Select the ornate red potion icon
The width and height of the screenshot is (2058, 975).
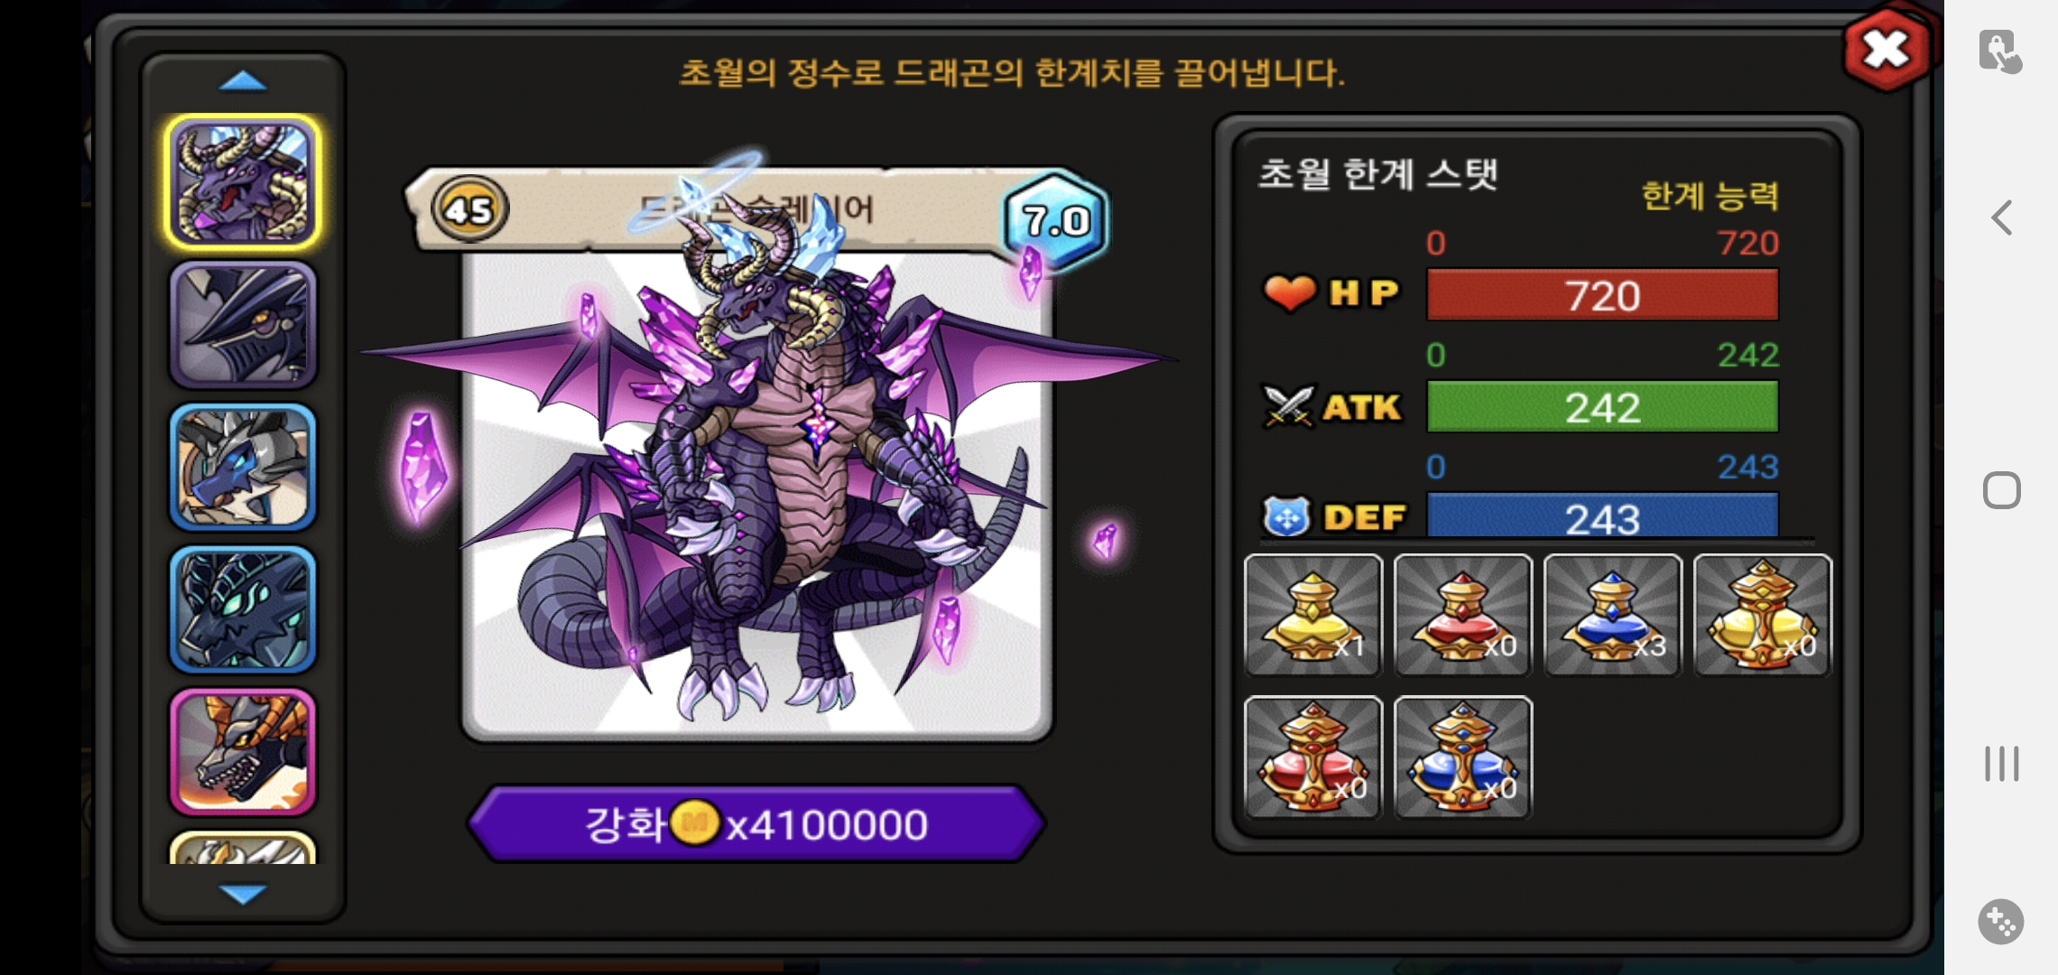tap(1313, 757)
